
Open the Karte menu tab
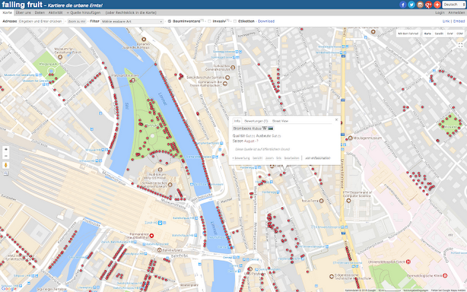coord(7,13)
